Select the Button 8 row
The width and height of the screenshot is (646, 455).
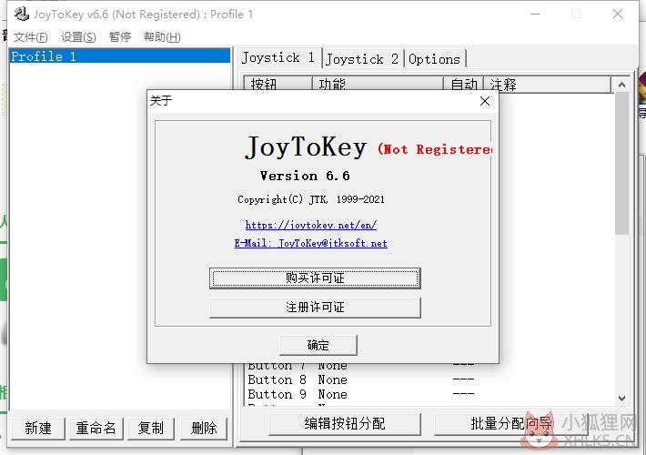coord(430,379)
